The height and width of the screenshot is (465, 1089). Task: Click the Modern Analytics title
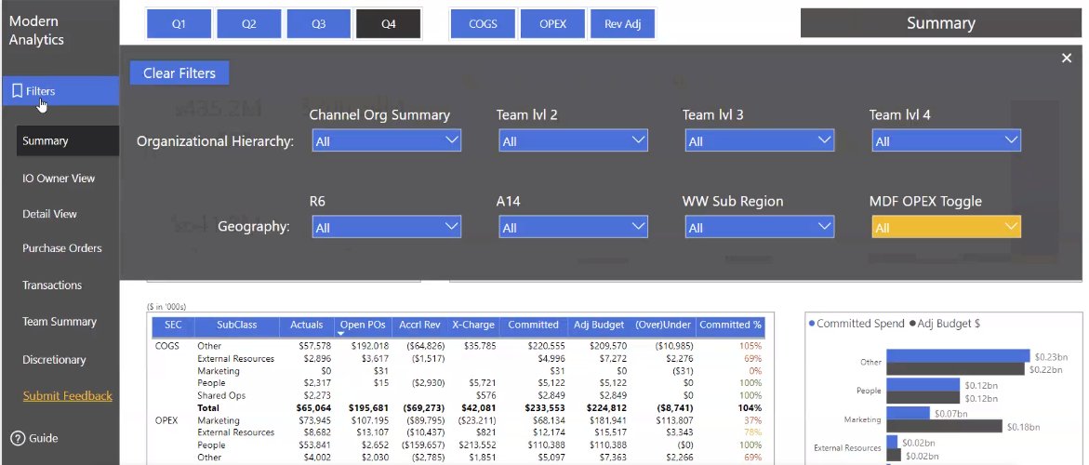point(36,31)
